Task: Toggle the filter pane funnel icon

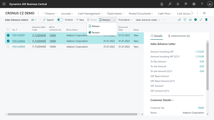Action: pyautogui.click(x=185, y=20)
